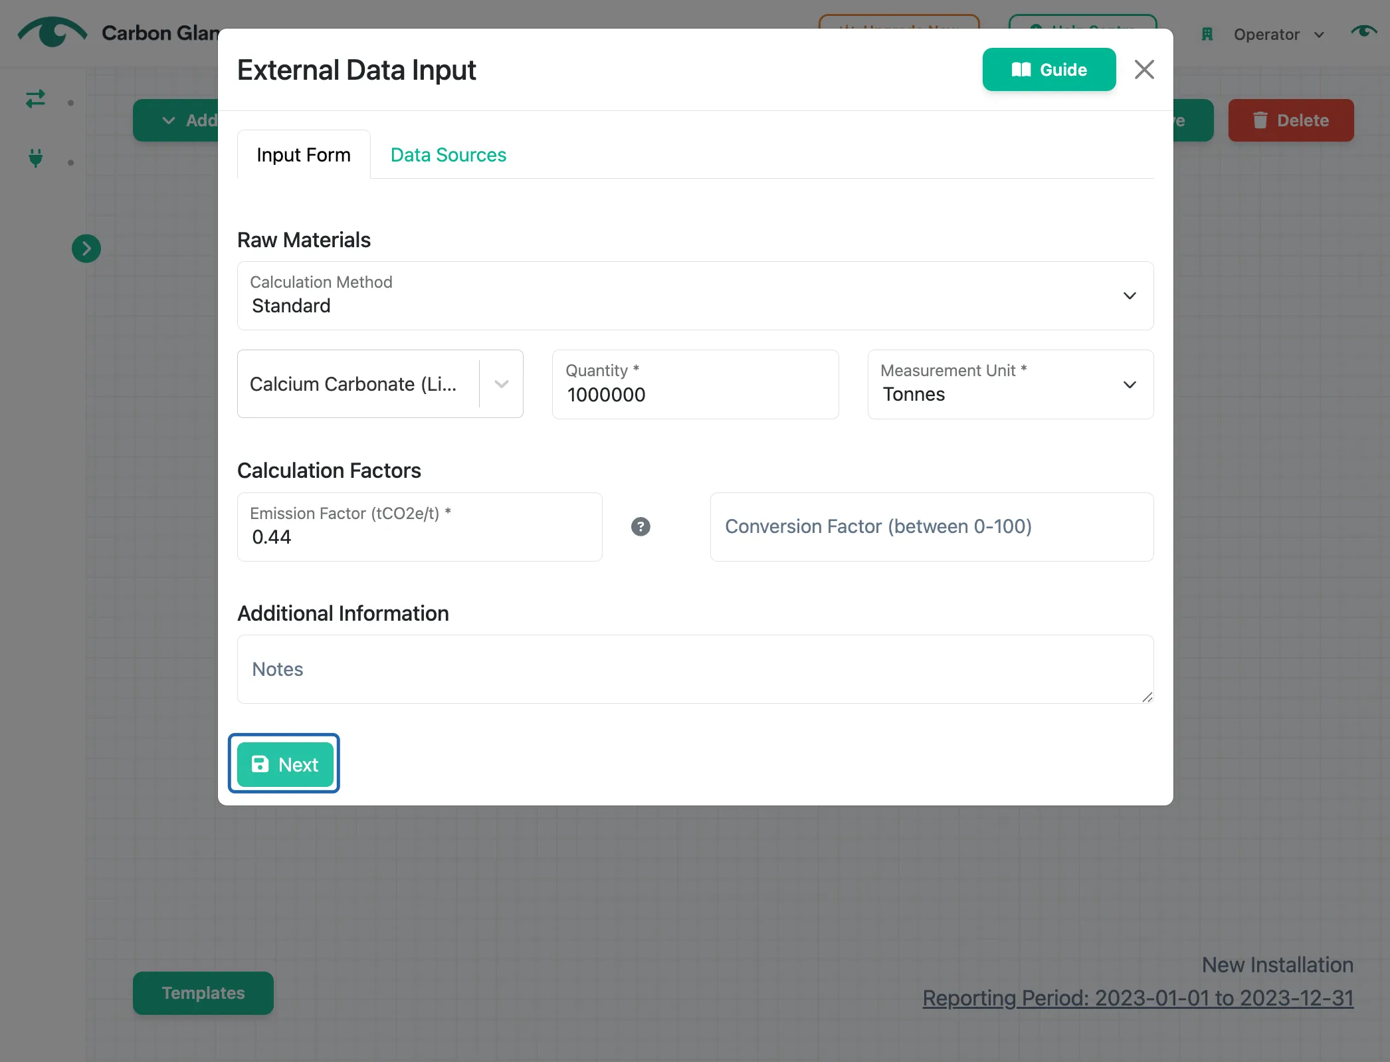Click the Carbon Glance eye logo
Screen dimensions: 1390x1062
tap(52, 32)
